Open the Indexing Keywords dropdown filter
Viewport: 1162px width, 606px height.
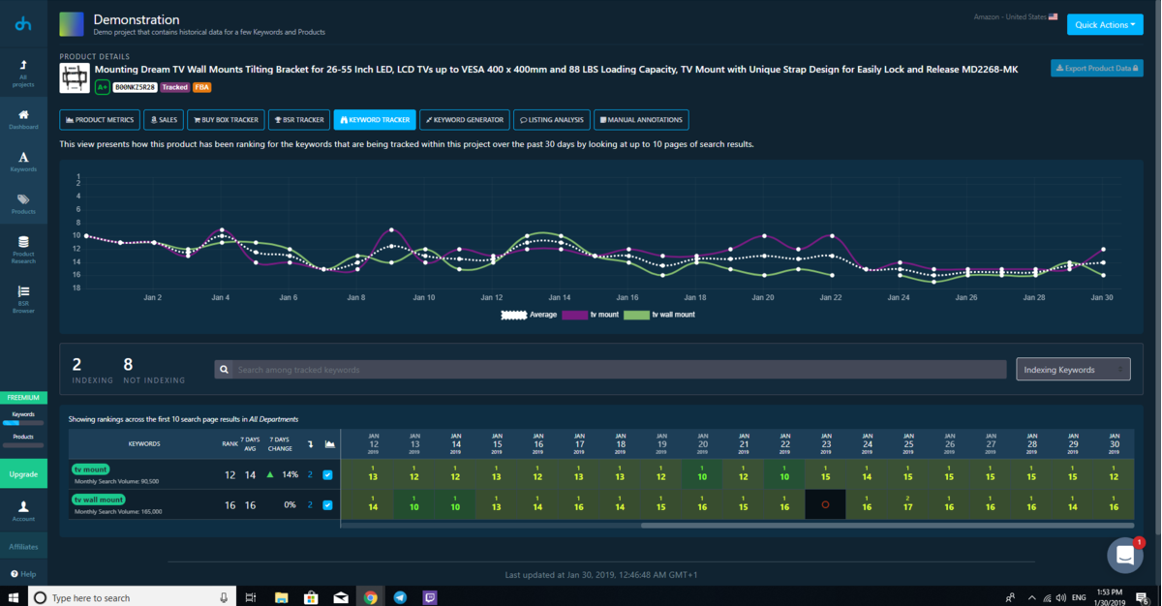pyautogui.click(x=1073, y=369)
